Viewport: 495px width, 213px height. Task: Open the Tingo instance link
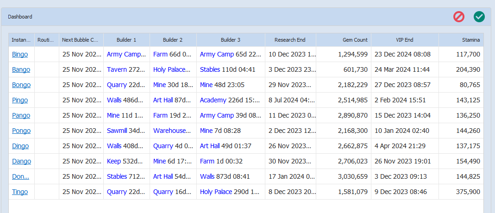click(x=20, y=192)
